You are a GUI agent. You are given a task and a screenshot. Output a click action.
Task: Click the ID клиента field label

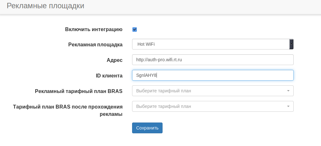pyautogui.click(x=109, y=76)
